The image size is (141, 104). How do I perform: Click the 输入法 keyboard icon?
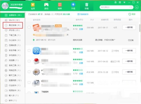(6, 96)
